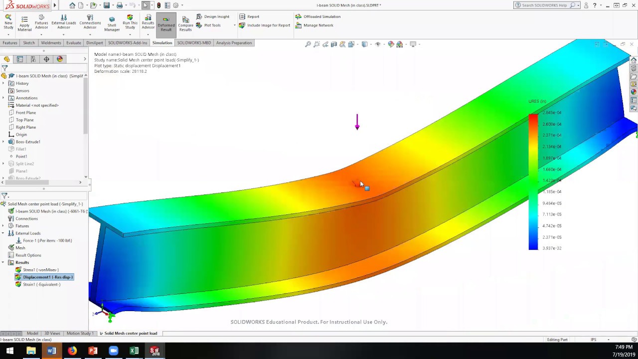The height and width of the screenshot is (359, 638).
Task: Open Design Insight plot
Action: (x=212, y=16)
